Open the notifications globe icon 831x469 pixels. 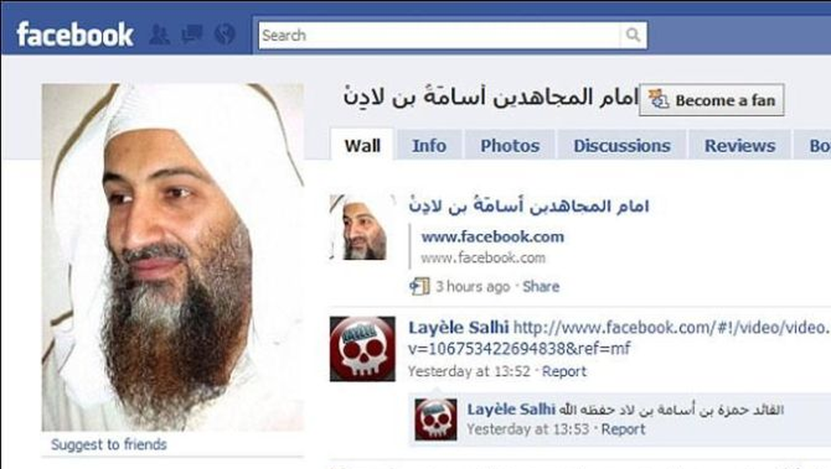click(x=225, y=34)
